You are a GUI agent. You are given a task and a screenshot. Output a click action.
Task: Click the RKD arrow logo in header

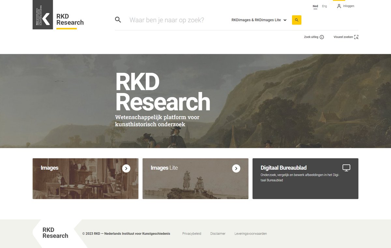click(x=43, y=15)
